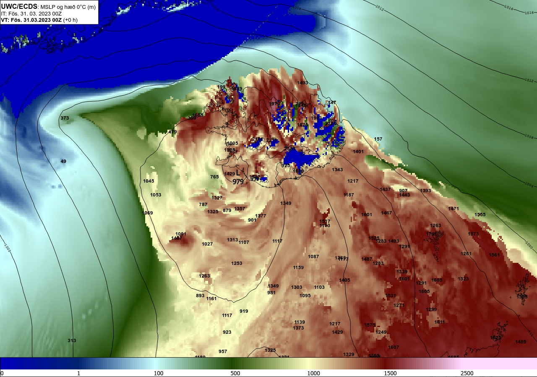This screenshot has width=537, height=377.
Task: Click the 'MSLP og hæð 0°C (m)' caption
Action: click(x=68, y=6)
